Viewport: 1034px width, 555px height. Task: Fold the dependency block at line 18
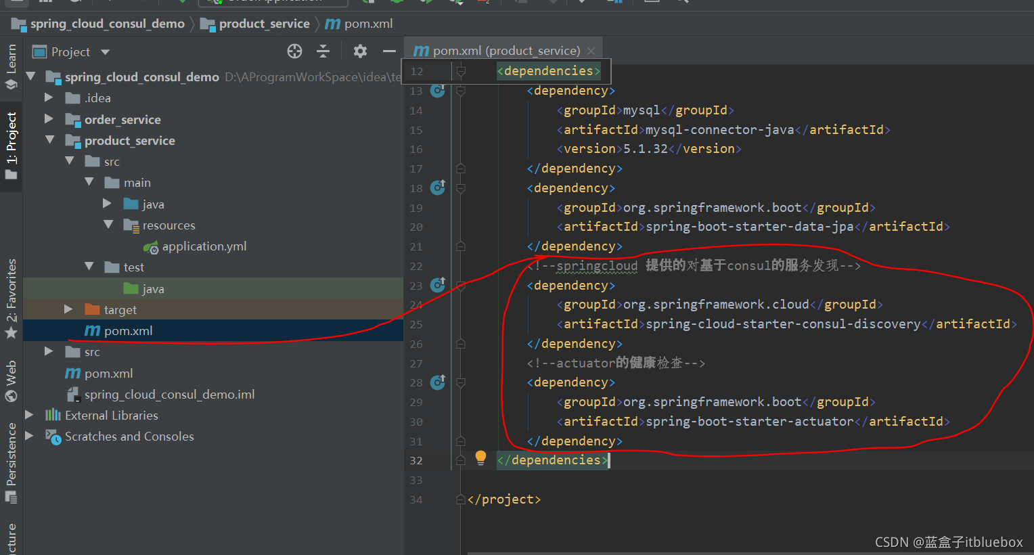coord(461,187)
